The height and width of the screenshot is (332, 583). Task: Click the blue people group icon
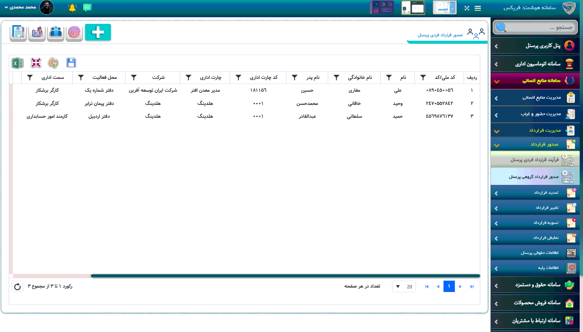56,33
